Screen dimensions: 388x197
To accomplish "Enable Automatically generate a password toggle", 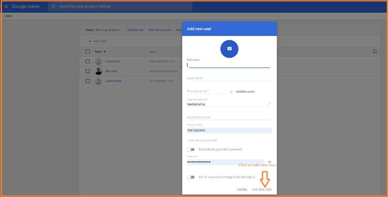I will 191,149.
